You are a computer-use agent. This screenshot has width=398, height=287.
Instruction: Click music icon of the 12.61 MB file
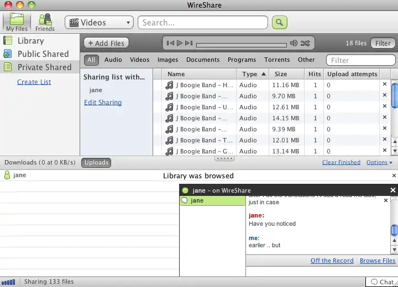click(169, 107)
